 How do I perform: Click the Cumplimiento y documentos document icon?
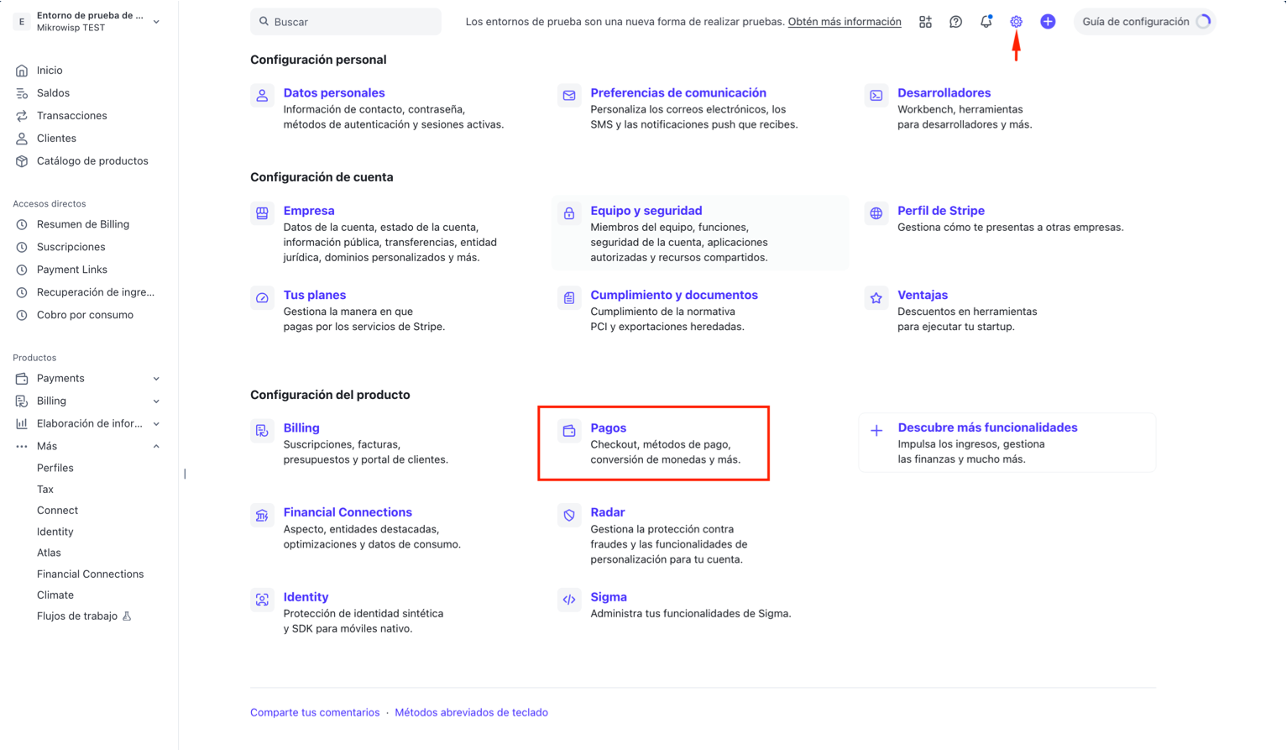[569, 298]
